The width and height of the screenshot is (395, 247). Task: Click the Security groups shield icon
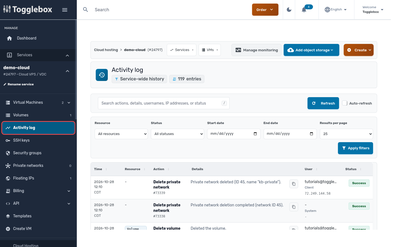8,153
